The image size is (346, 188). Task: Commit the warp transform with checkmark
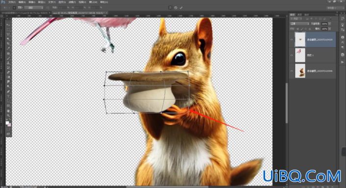coord(181,8)
